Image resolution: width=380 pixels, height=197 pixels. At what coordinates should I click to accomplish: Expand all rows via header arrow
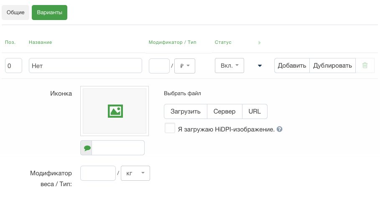[x=260, y=43]
